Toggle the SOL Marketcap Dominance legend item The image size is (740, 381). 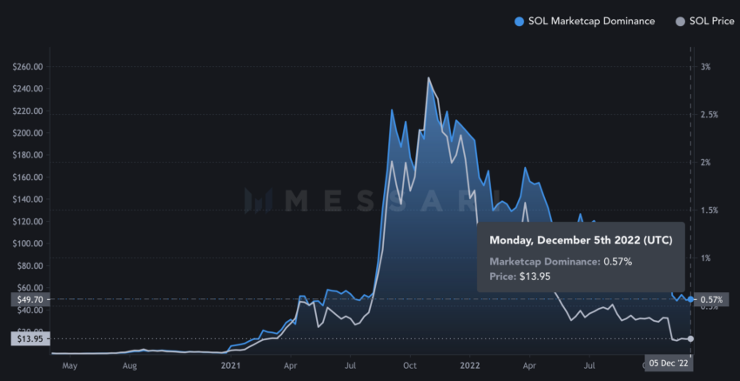click(x=584, y=21)
